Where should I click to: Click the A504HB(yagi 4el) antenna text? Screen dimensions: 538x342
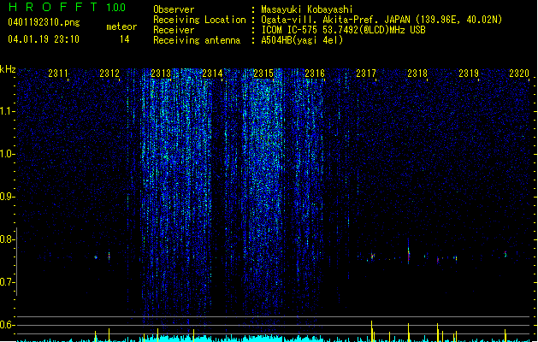[x=302, y=40]
